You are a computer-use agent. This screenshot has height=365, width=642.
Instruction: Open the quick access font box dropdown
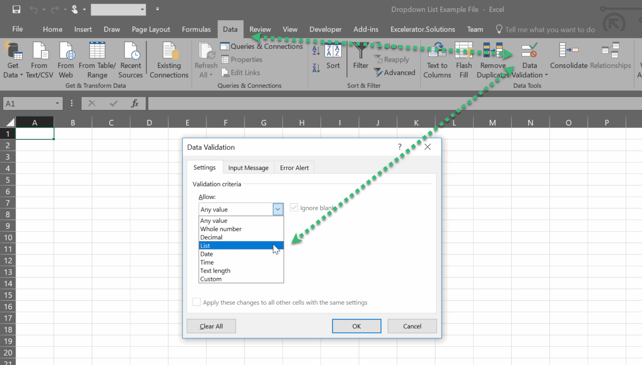click(x=143, y=9)
